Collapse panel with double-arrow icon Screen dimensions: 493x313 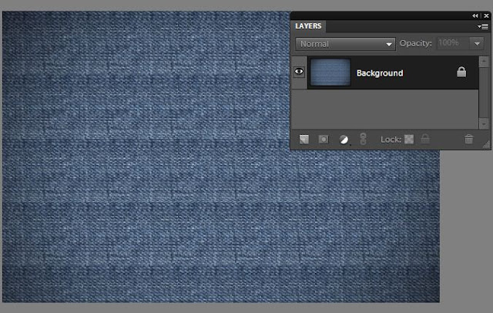[475, 15]
